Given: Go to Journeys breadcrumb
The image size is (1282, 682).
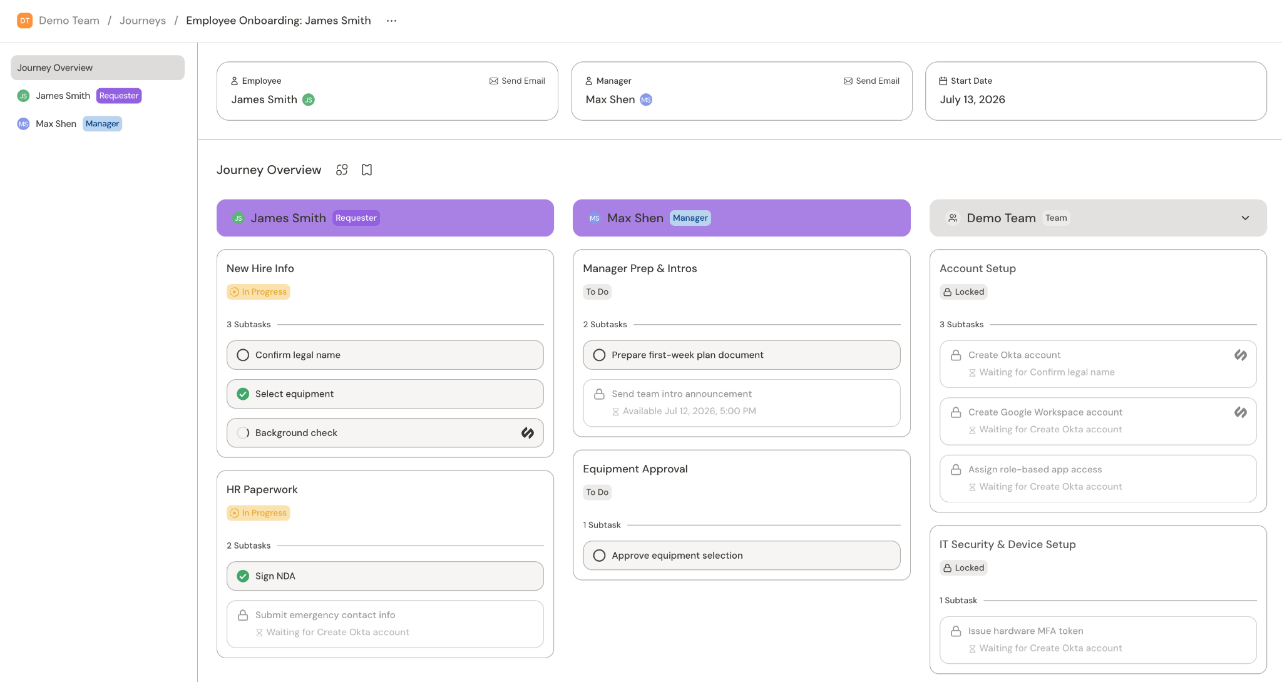Looking at the screenshot, I should pos(143,21).
